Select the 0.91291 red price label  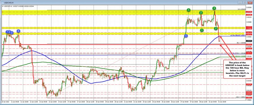(249, 85)
